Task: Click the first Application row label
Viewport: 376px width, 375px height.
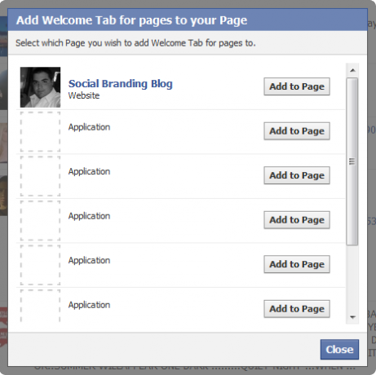Action: pyautogui.click(x=89, y=127)
